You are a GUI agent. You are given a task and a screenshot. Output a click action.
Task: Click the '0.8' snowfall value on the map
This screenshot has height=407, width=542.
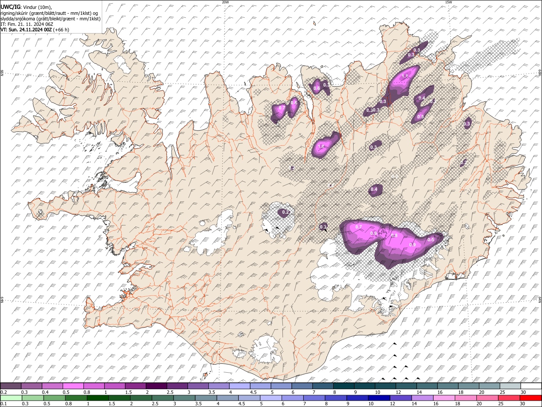(394, 235)
